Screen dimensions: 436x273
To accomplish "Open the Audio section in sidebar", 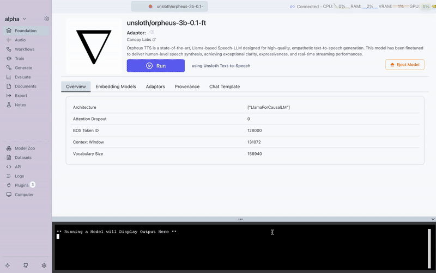I will click(x=20, y=40).
